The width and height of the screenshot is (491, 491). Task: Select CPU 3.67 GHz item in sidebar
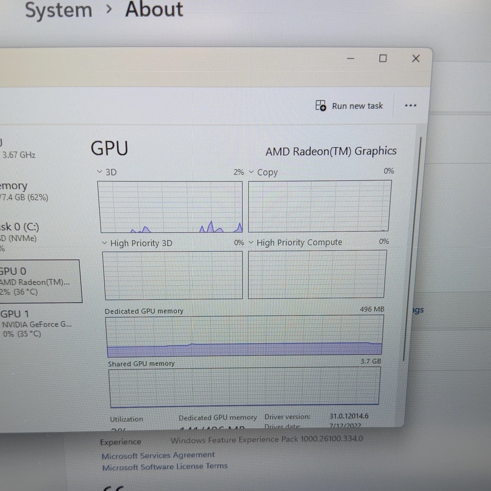18,149
